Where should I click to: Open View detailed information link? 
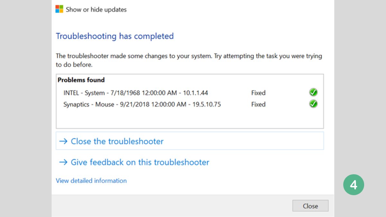(x=91, y=181)
